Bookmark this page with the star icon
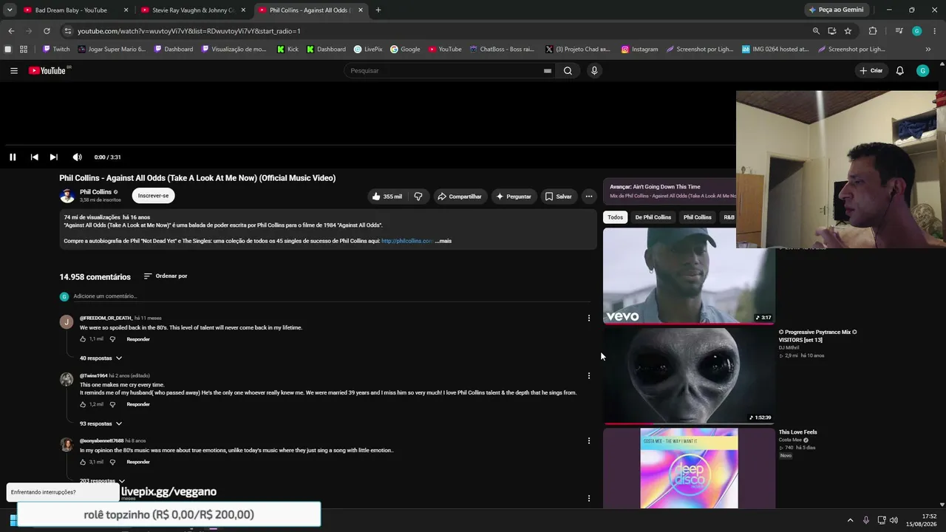This screenshot has width=946, height=532. [848, 31]
